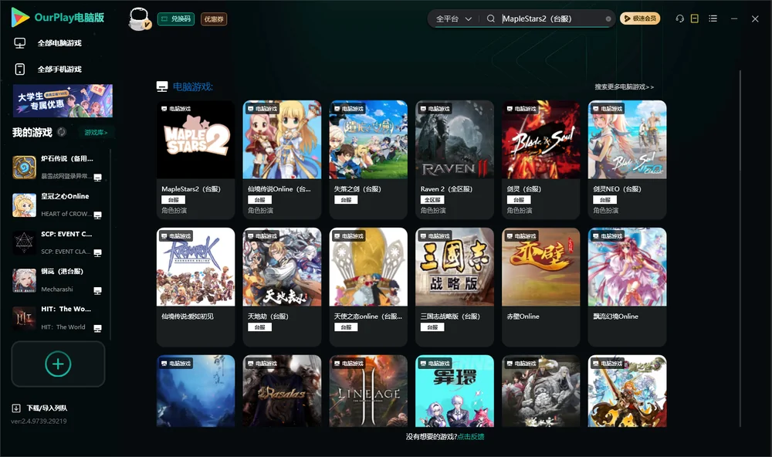This screenshot has width=772, height=457.
Task: Open Raven 2 (全区服) game card
Action: [455, 160]
